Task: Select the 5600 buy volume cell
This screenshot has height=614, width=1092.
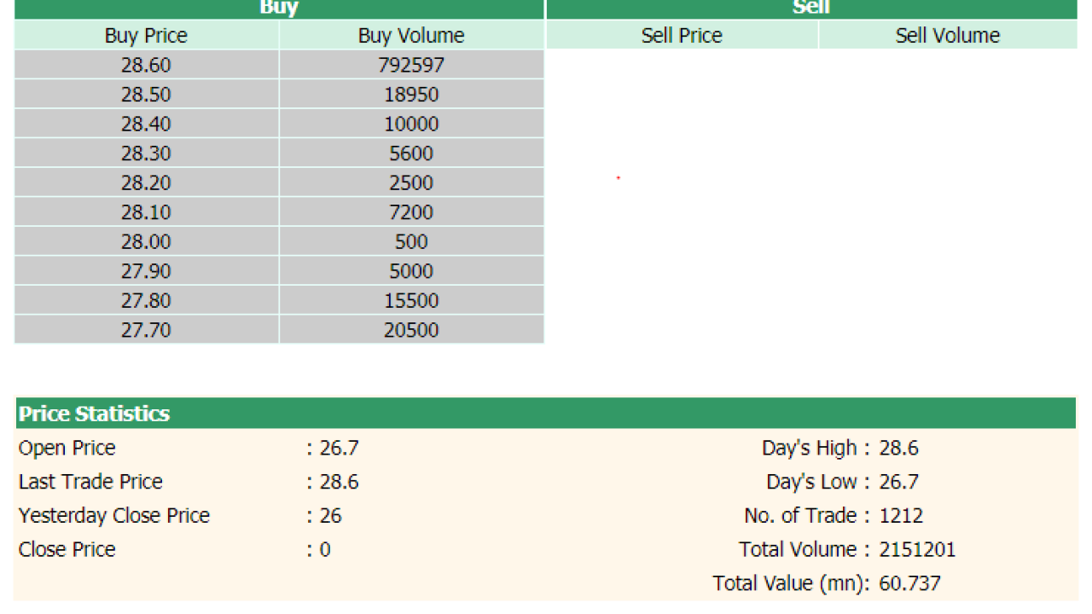Action: click(411, 153)
